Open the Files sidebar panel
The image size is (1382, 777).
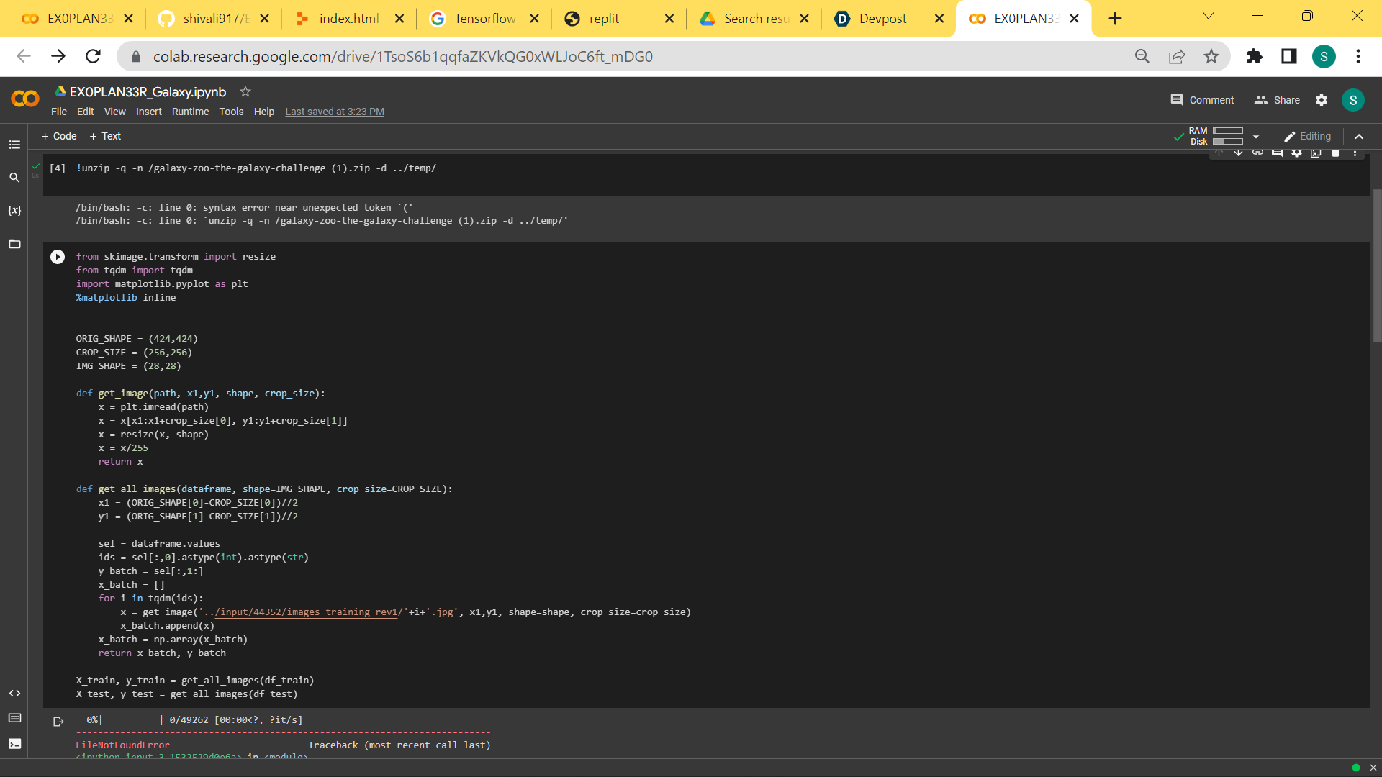coord(14,244)
